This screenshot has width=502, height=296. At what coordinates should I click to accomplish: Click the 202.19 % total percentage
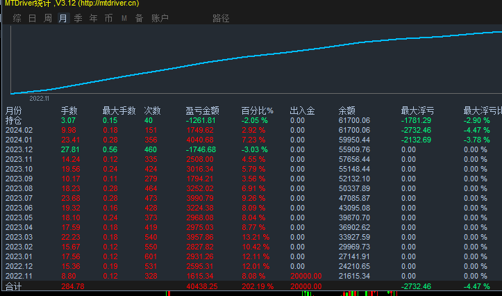pyautogui.click(x=258, y=286)
